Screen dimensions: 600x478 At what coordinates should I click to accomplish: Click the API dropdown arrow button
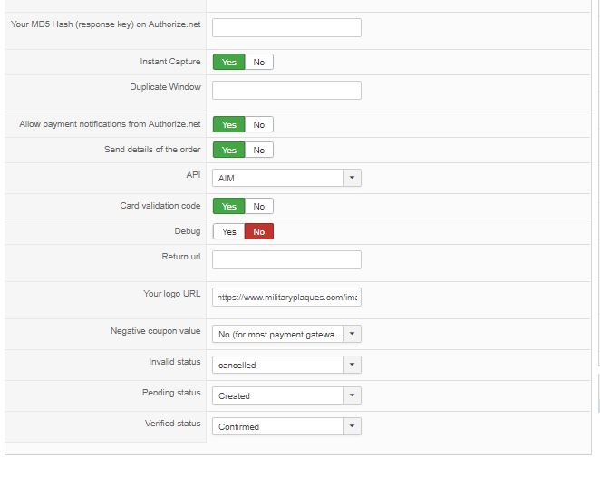pyautogui.click(x=353, y=179)
